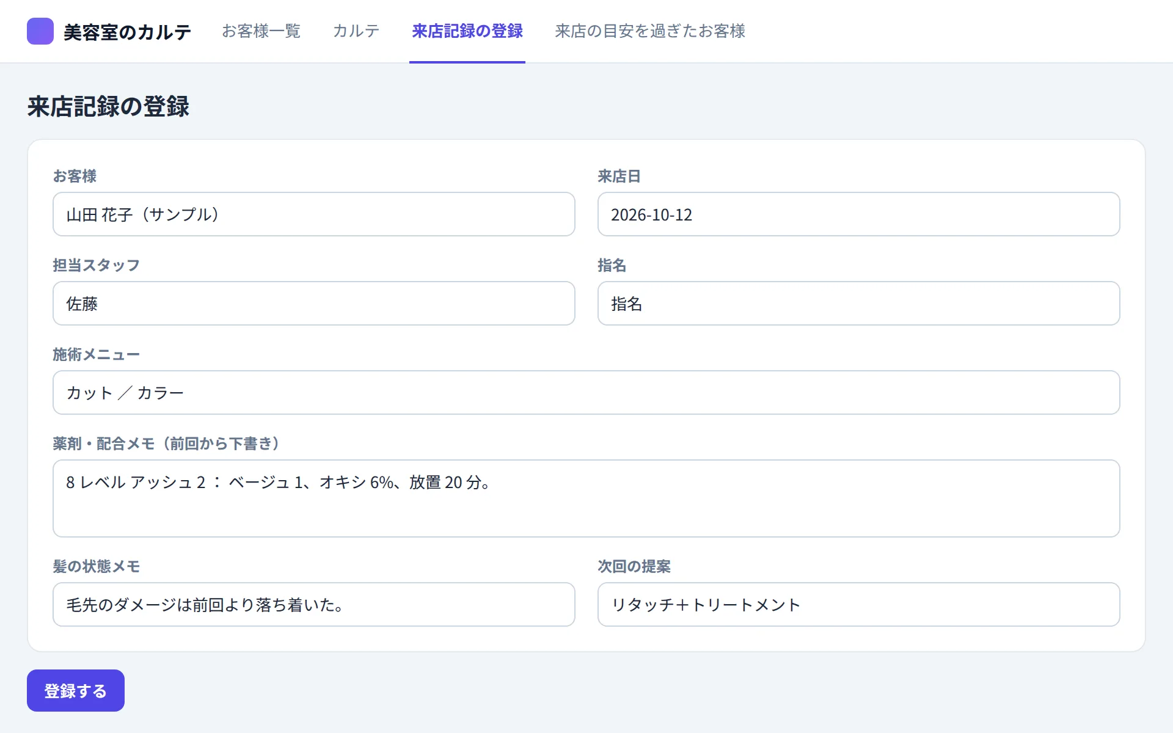Image resolution: width=1173 pixels, height=733 pixels.
Task: Click the お客様 field label
Action: (x=75, y=176)
